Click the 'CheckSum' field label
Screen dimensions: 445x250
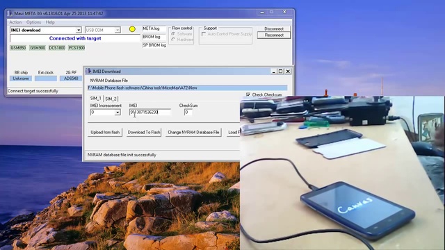[188, 106]
